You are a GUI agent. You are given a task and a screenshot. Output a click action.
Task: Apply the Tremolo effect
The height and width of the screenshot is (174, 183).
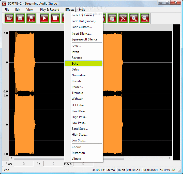click(83, 93)
